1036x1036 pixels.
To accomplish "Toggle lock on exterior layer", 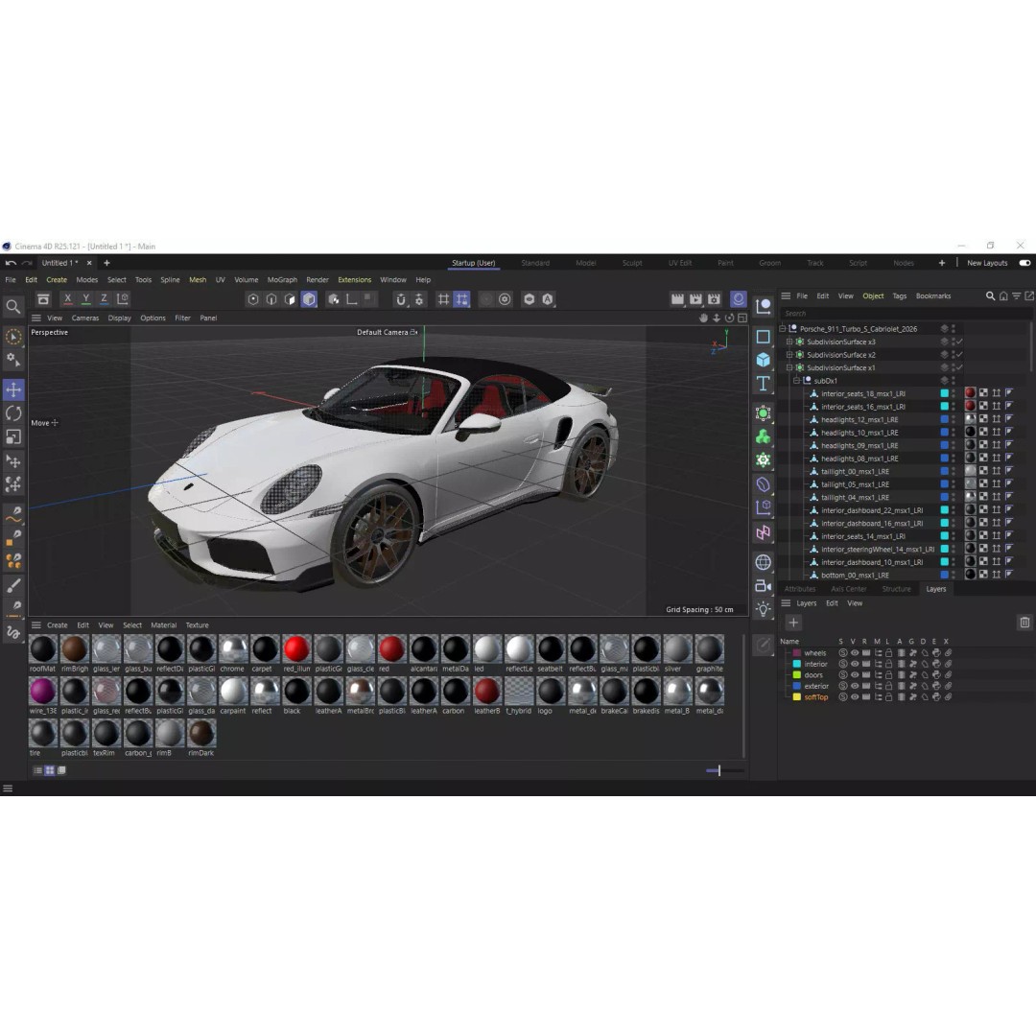I will [888, 686].
